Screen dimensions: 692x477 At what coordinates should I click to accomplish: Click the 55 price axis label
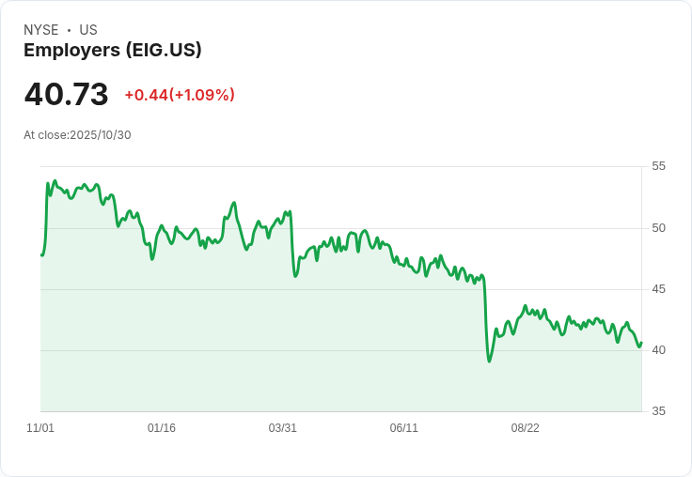point(659,166)
